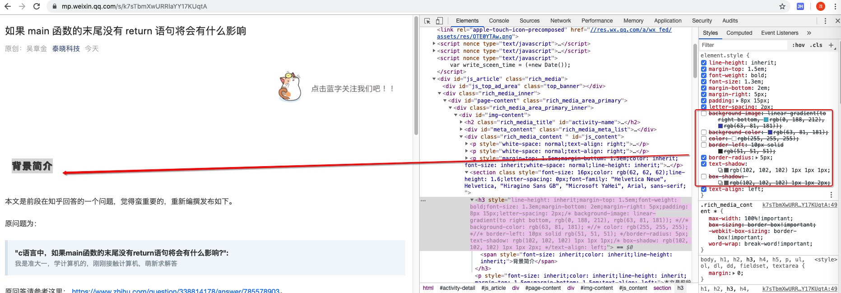
Task: Collapse the rich_media_inner div node
Action: coord(440,93)
